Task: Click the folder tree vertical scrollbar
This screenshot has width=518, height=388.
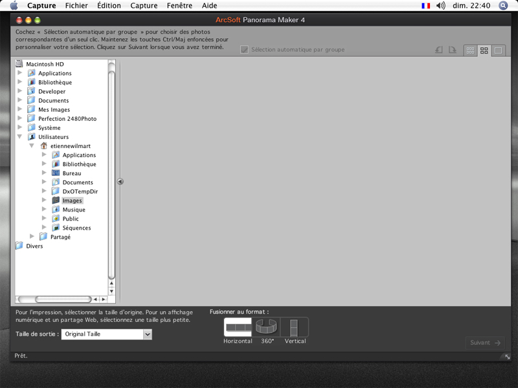Action: (x=111, y=175)
